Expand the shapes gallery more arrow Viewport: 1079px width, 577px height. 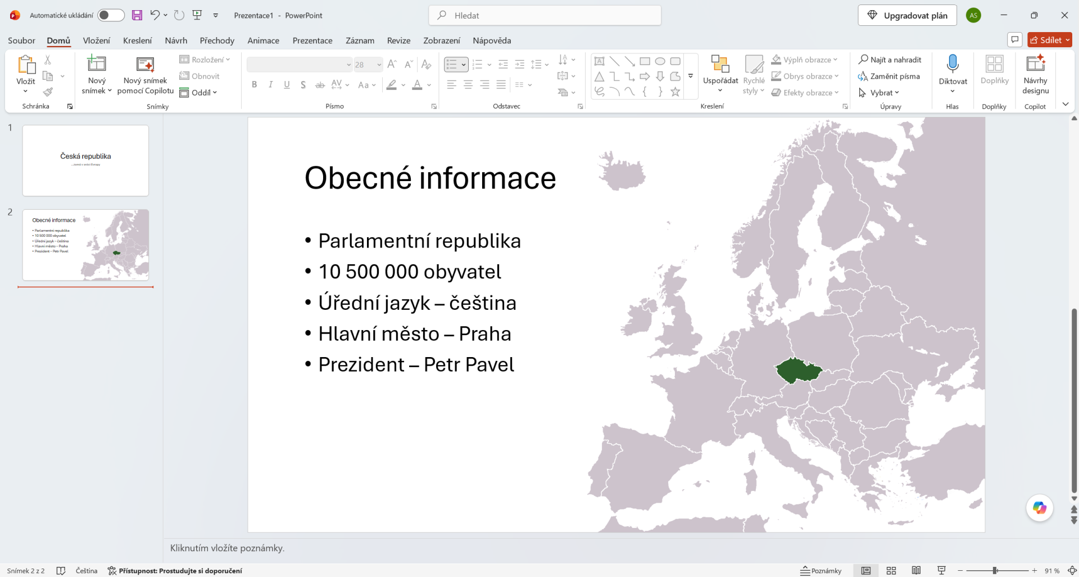[x=691, y=76]
